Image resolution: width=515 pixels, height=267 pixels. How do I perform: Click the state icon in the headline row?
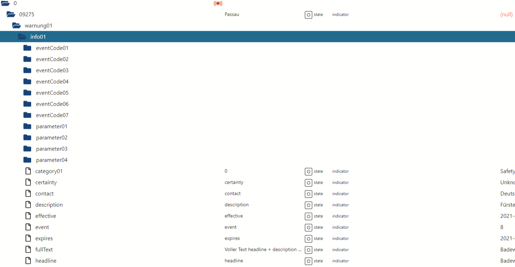tap(308, 261)
